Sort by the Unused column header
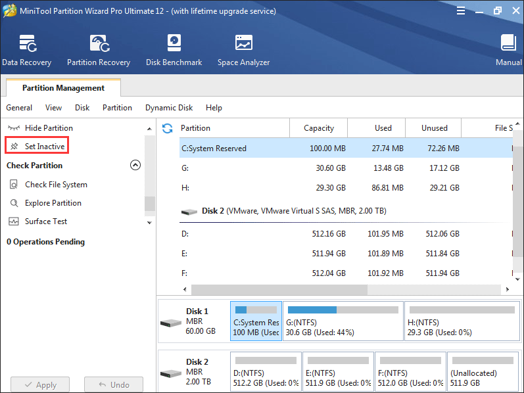 433,128
